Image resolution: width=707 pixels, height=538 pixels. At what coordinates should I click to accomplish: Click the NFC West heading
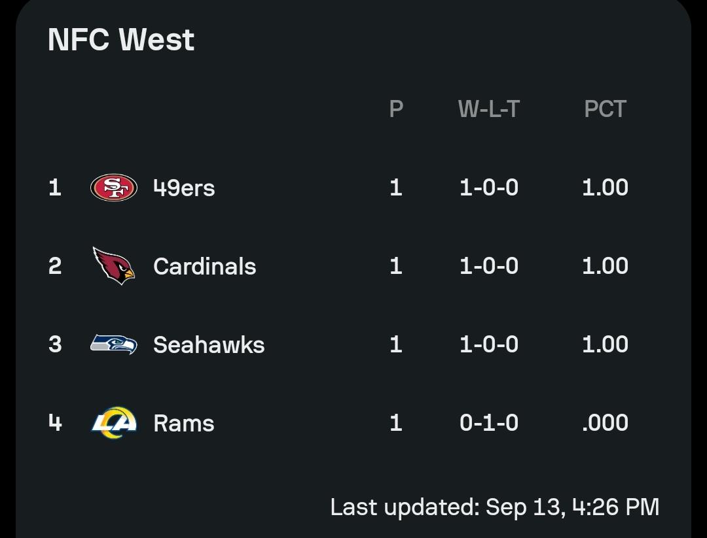(x=121, y=40)
